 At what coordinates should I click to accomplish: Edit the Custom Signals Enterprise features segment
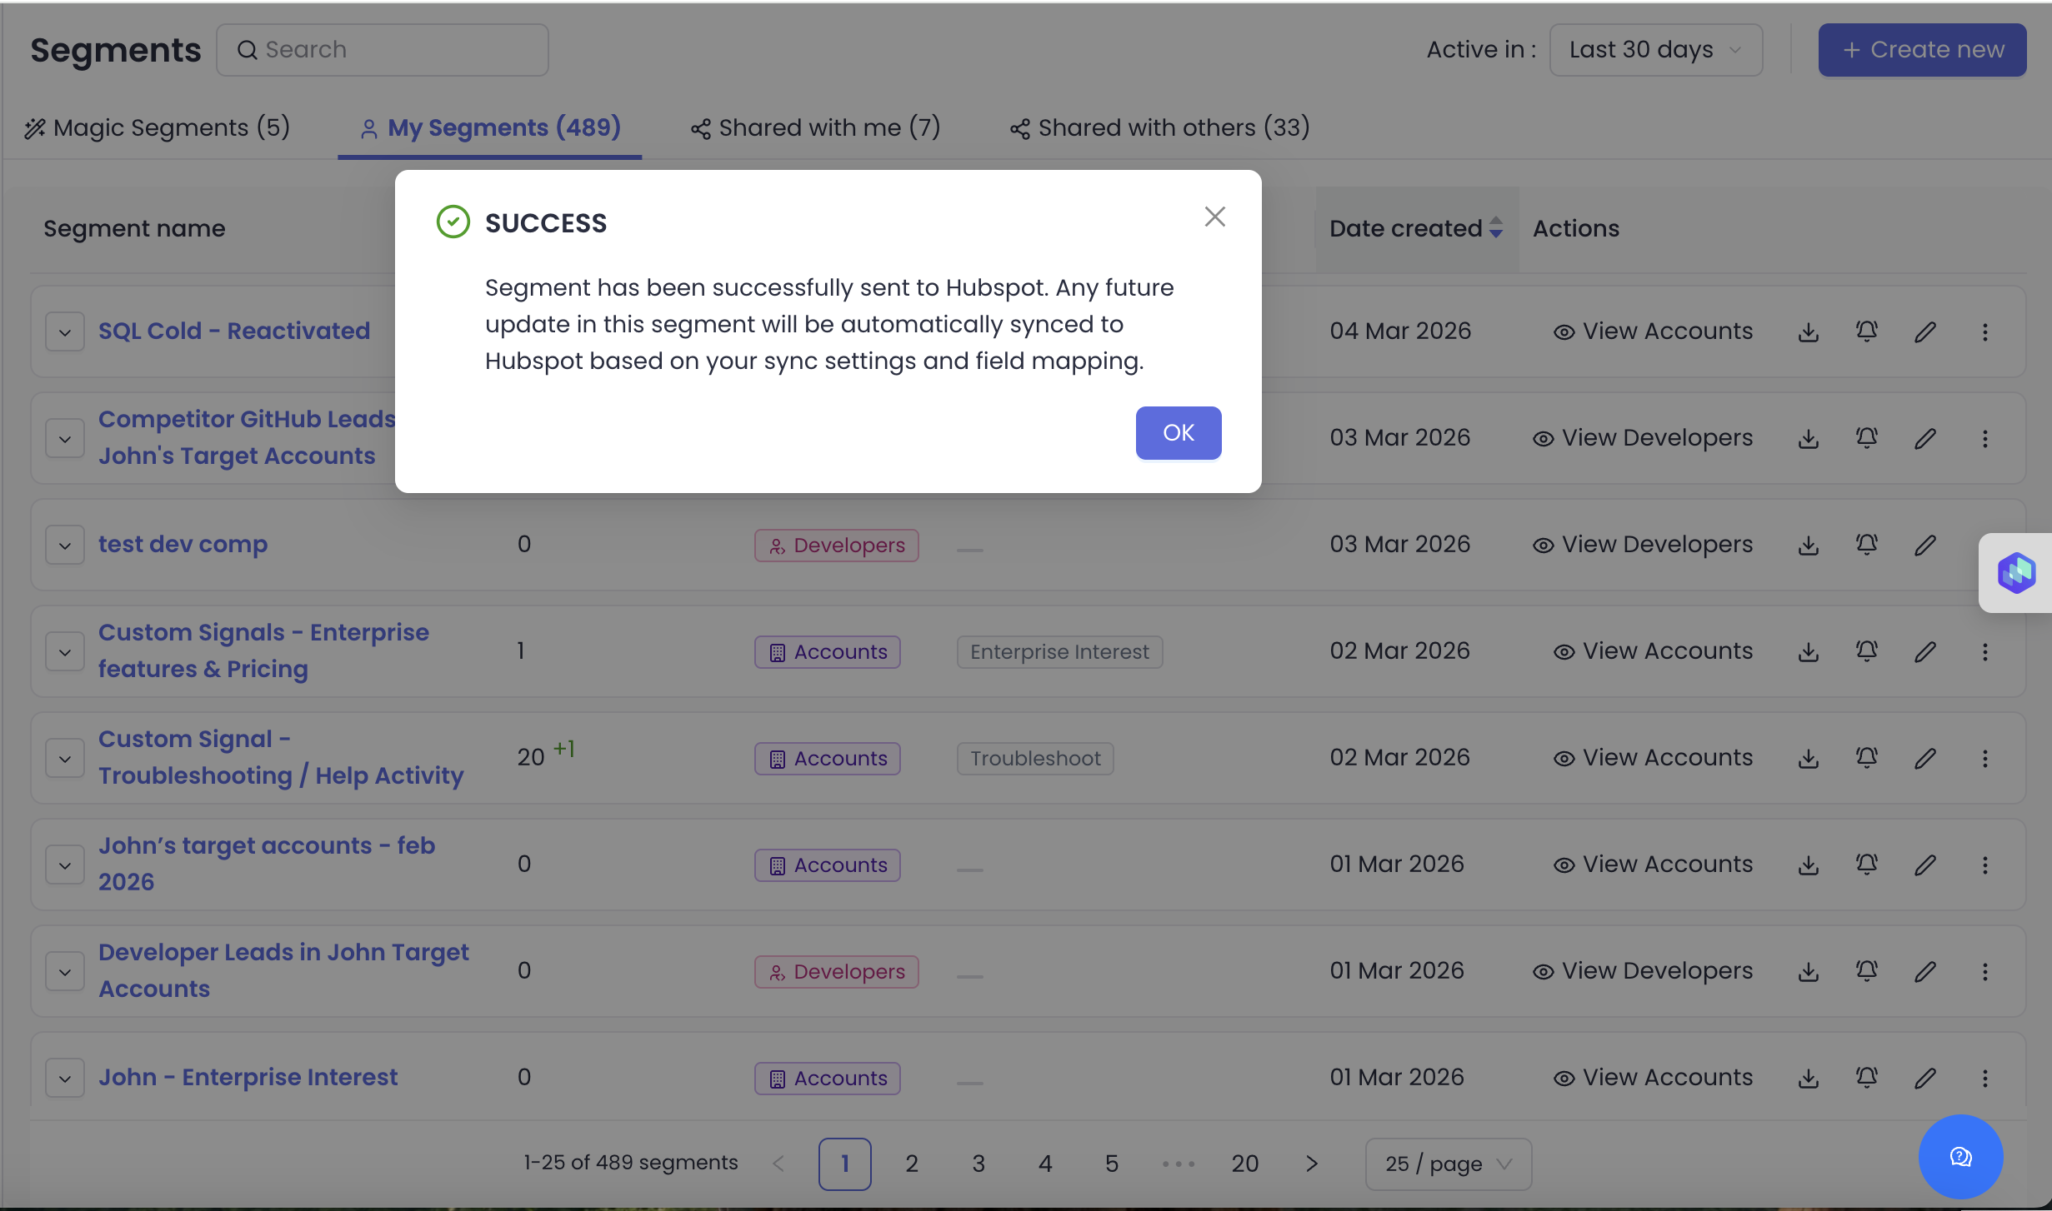coord(1924,651)
